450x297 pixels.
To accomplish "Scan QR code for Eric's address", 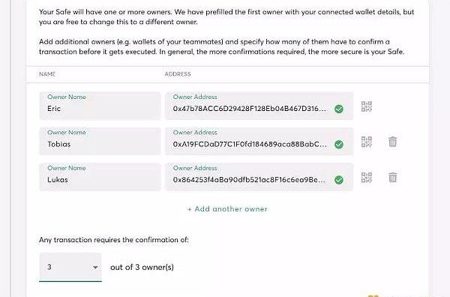I will click(x=367, y=106).
